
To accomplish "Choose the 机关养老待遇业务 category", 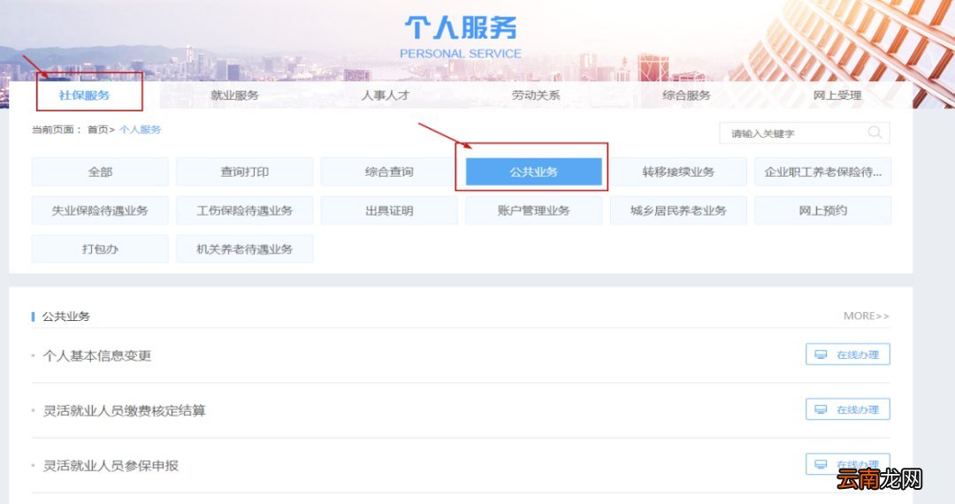I will click(244, 249).
